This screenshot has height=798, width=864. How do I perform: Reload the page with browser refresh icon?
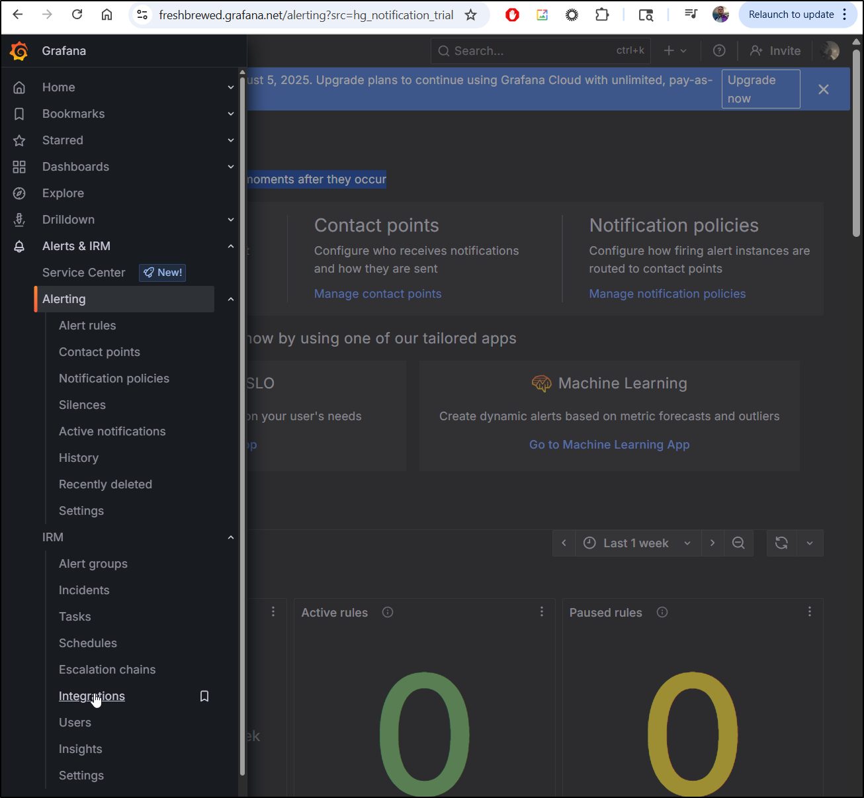click(77, 15)
